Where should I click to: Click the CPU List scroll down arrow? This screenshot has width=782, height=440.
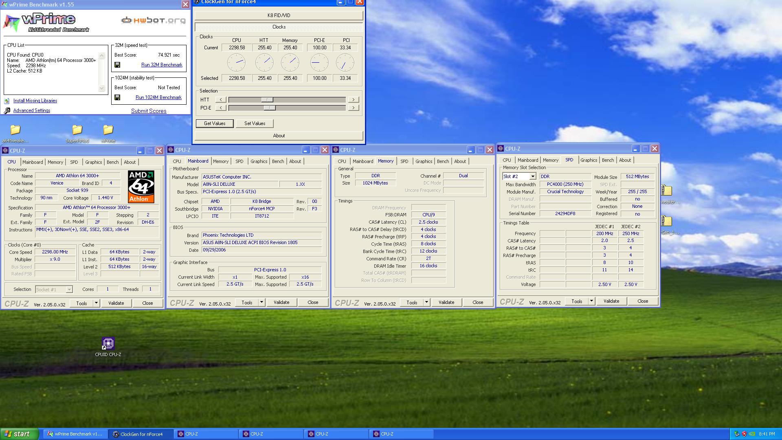click(x=102, y=88)
